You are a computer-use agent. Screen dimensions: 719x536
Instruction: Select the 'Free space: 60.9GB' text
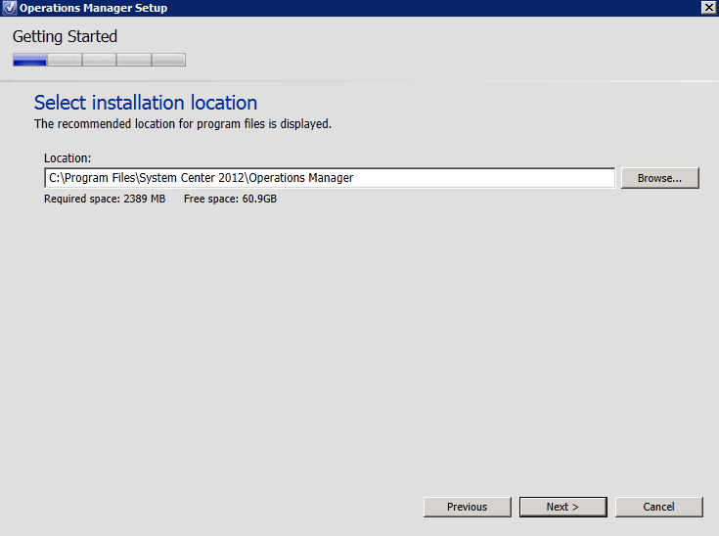(230, 199)
